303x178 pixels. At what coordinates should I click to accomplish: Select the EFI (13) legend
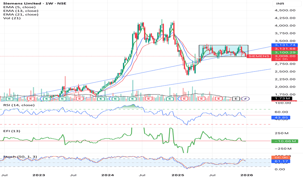pyautogui.click(x=12, y=131)
